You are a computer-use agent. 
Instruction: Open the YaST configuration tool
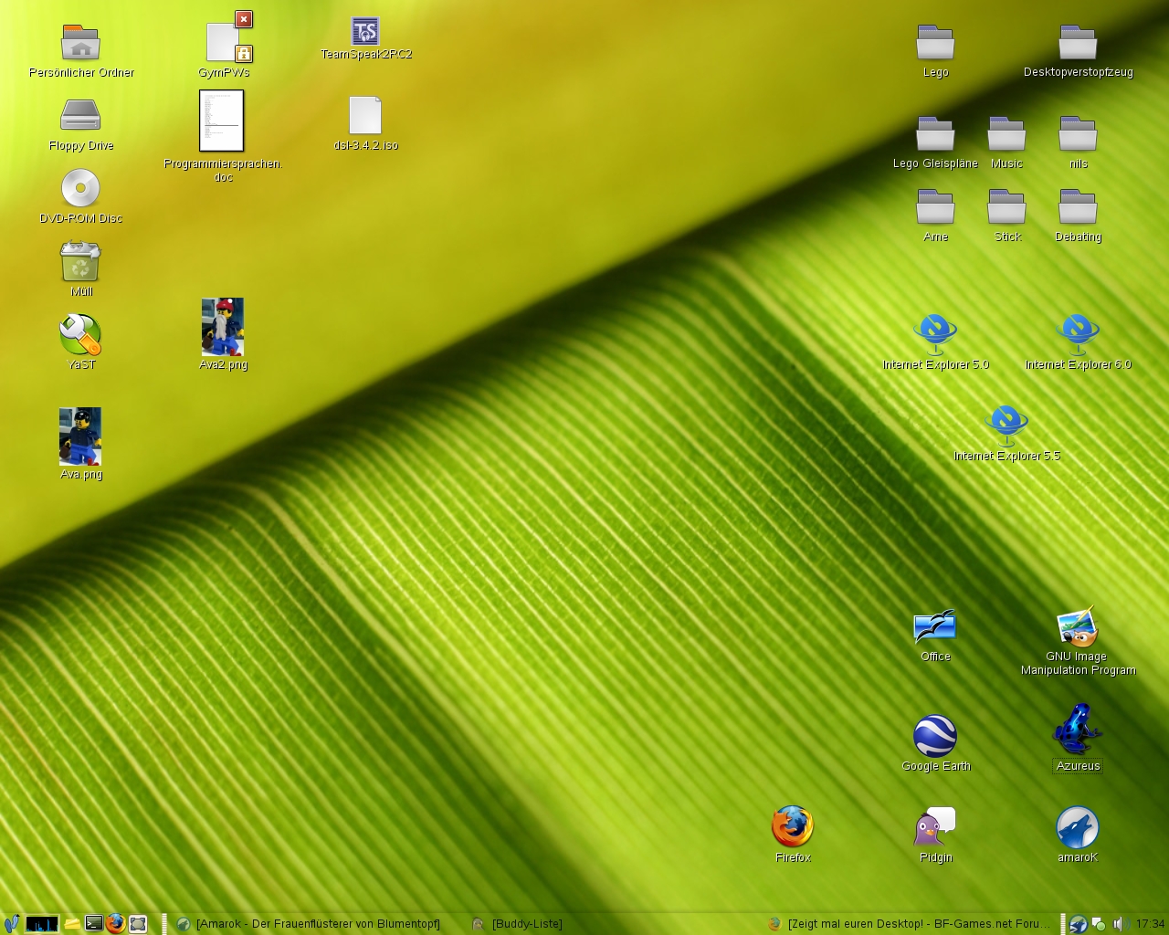pyautogui.click(x=80, y=335)
